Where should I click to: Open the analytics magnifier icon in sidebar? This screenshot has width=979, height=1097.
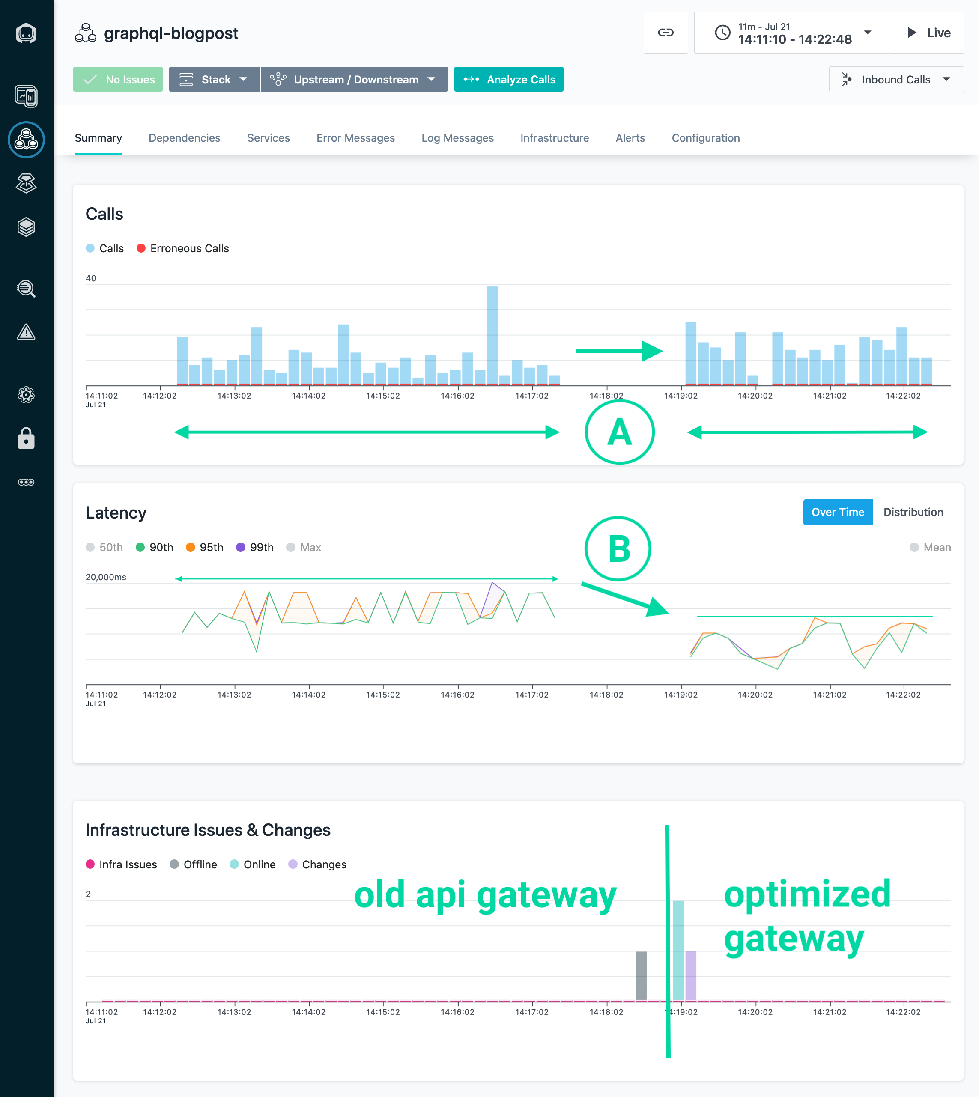point(26,289)
